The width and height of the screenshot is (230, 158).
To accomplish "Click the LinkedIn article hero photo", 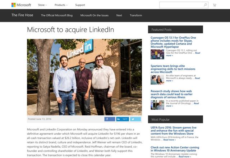I will pos(84,77).
